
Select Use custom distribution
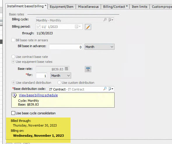pos(59,83)
